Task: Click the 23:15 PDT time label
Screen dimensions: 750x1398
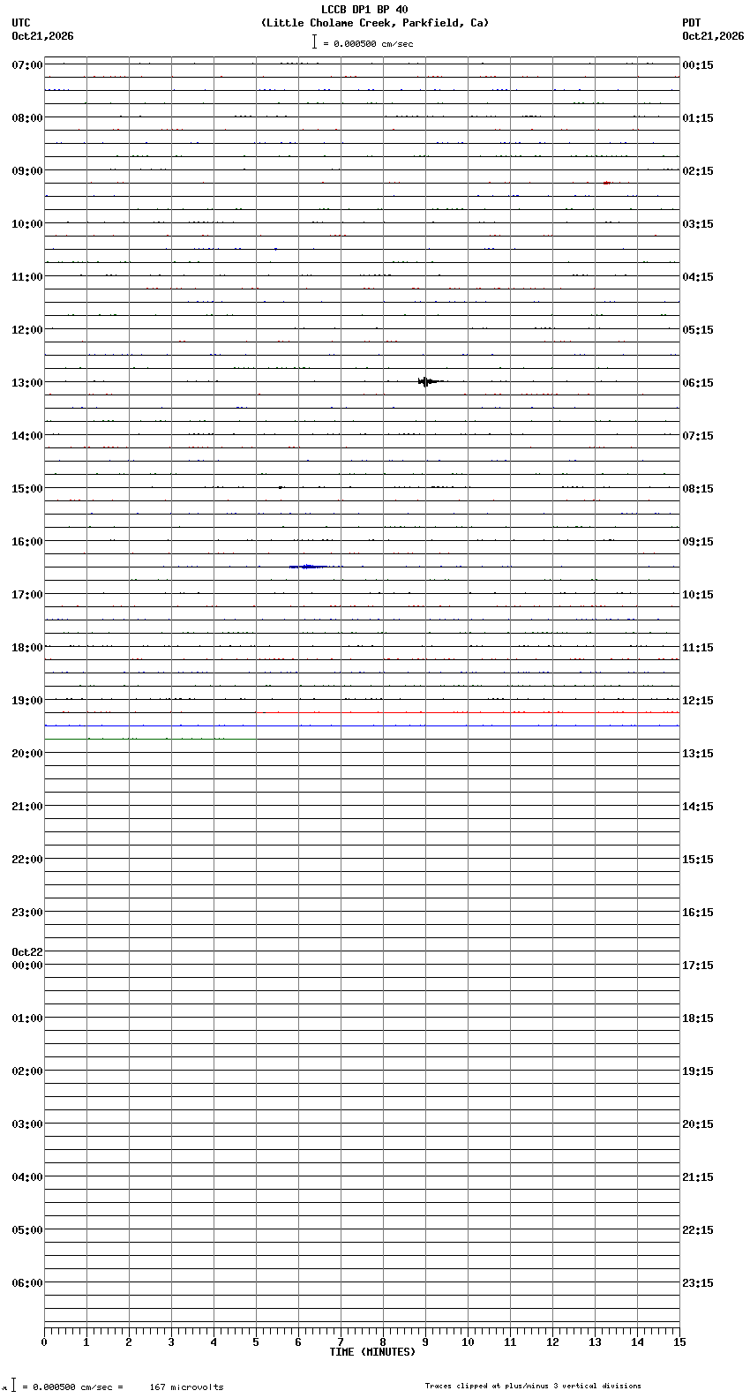Action: pos(698,1283)
